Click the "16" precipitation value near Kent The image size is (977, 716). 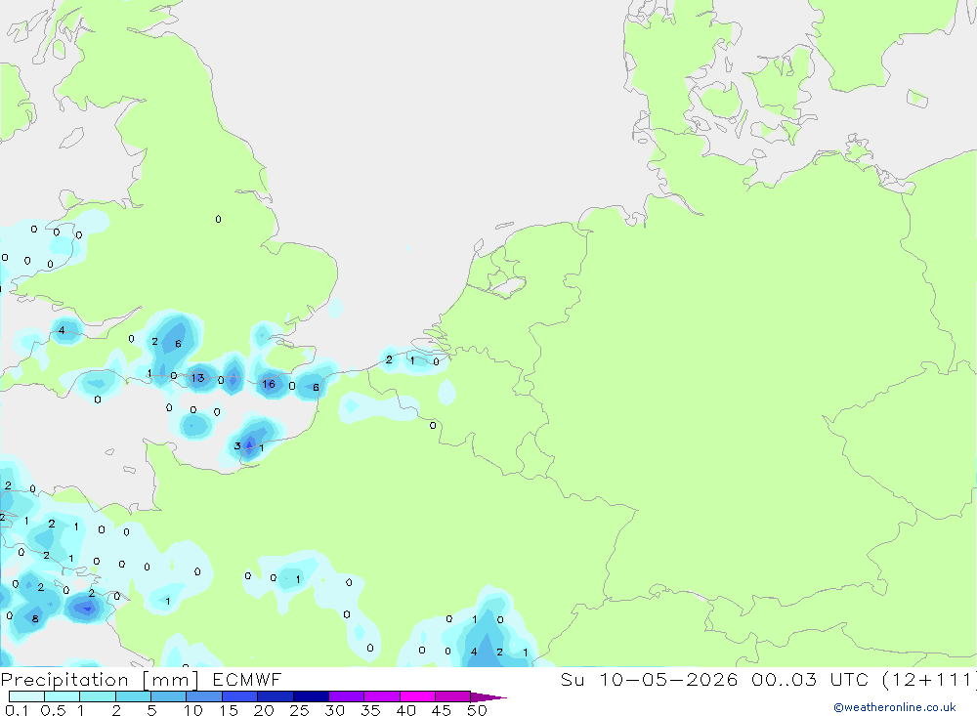point(269,384)
